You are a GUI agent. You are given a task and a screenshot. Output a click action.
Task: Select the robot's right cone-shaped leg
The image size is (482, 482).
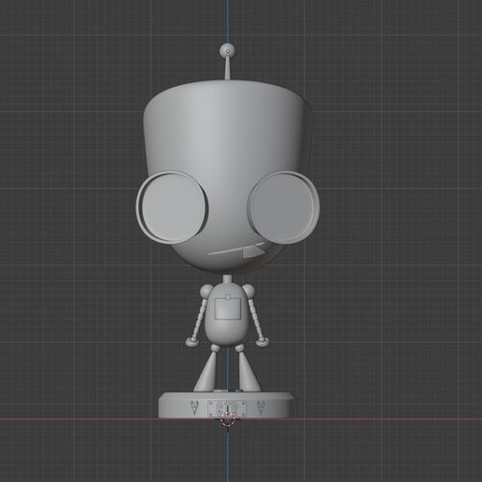coord(248,373)
